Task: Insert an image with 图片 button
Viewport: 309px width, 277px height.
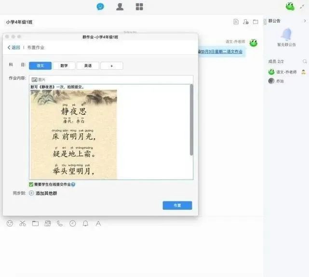Action: (39, 80)
